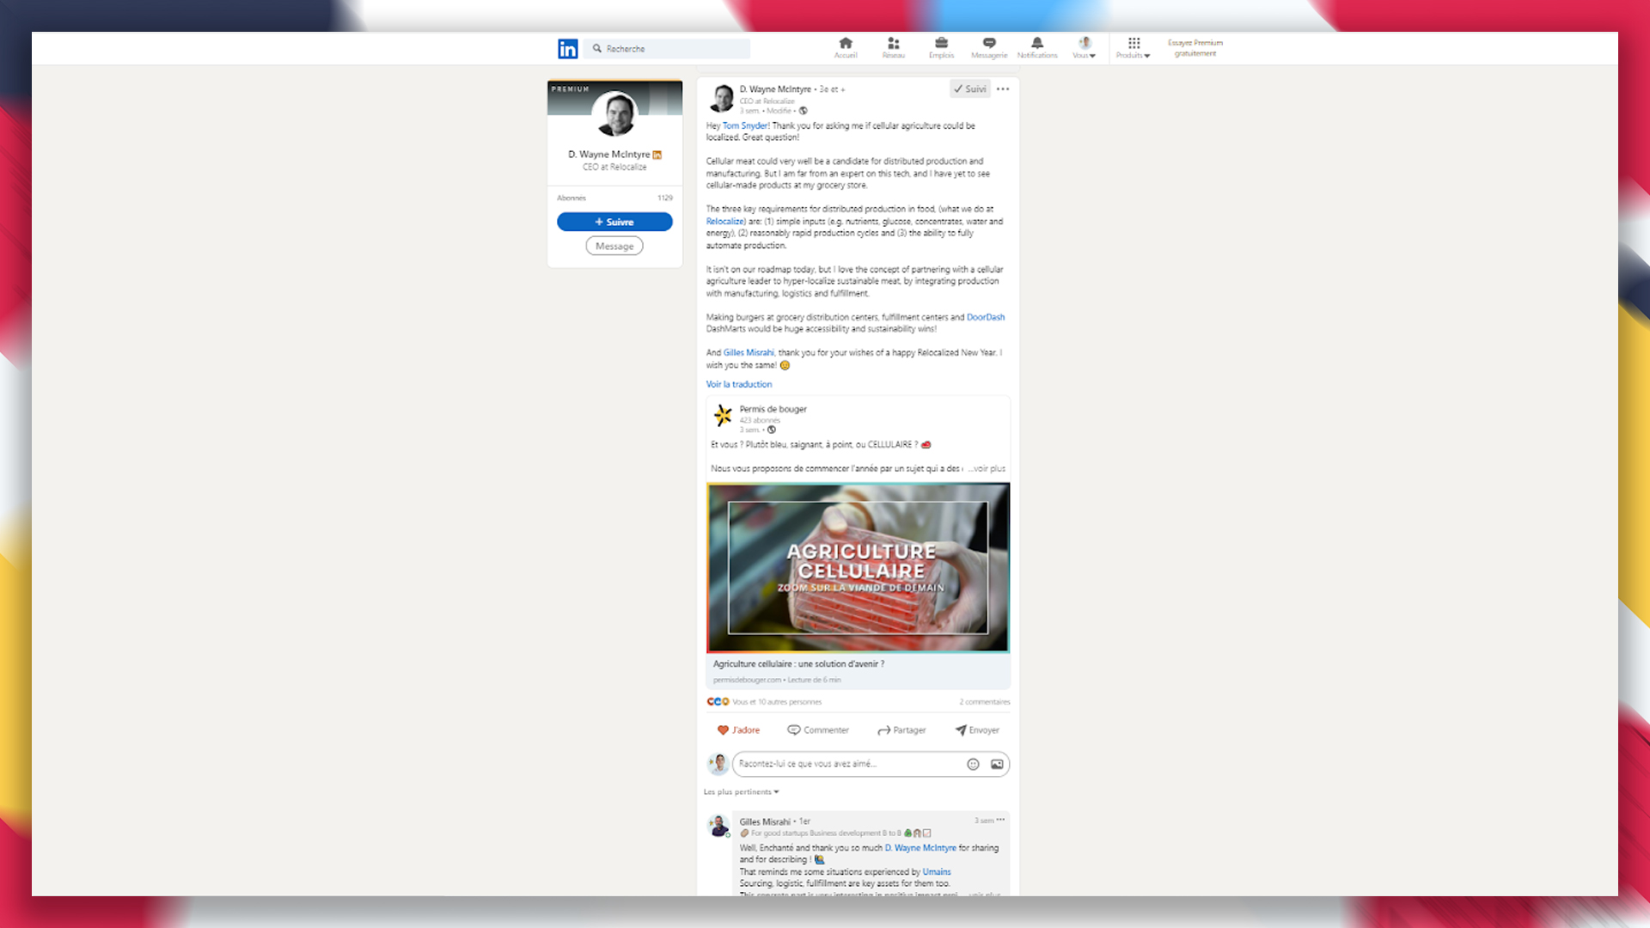
Task: View reactions from Vous et 10 autres personnes
Action: (777, 702)
